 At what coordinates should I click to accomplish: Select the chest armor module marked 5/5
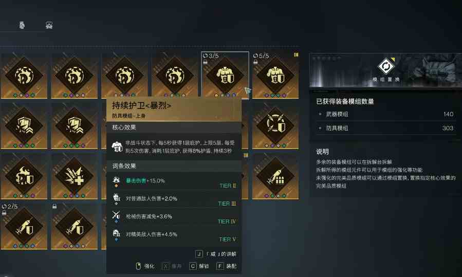(275, 75)
